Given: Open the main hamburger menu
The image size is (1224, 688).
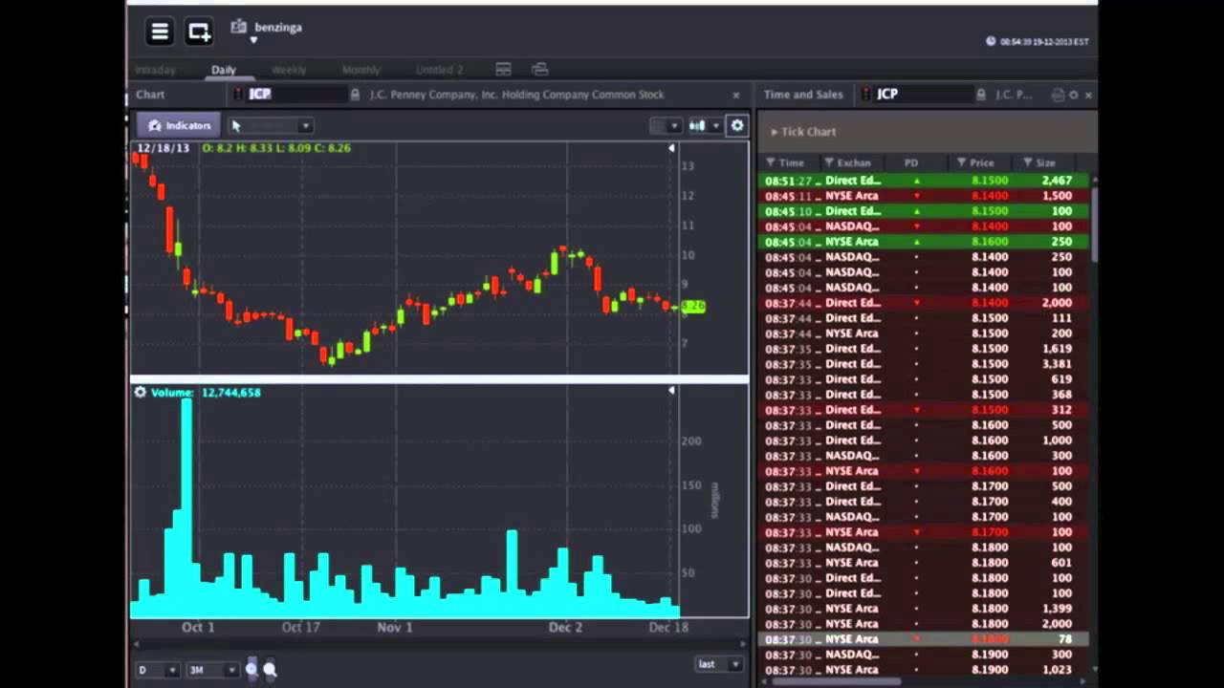Looking at the screenshot, I should point(160,32).
